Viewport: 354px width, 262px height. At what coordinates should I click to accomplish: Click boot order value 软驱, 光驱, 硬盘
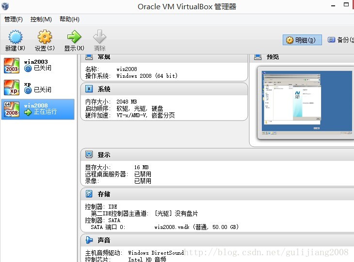(140, 108)
